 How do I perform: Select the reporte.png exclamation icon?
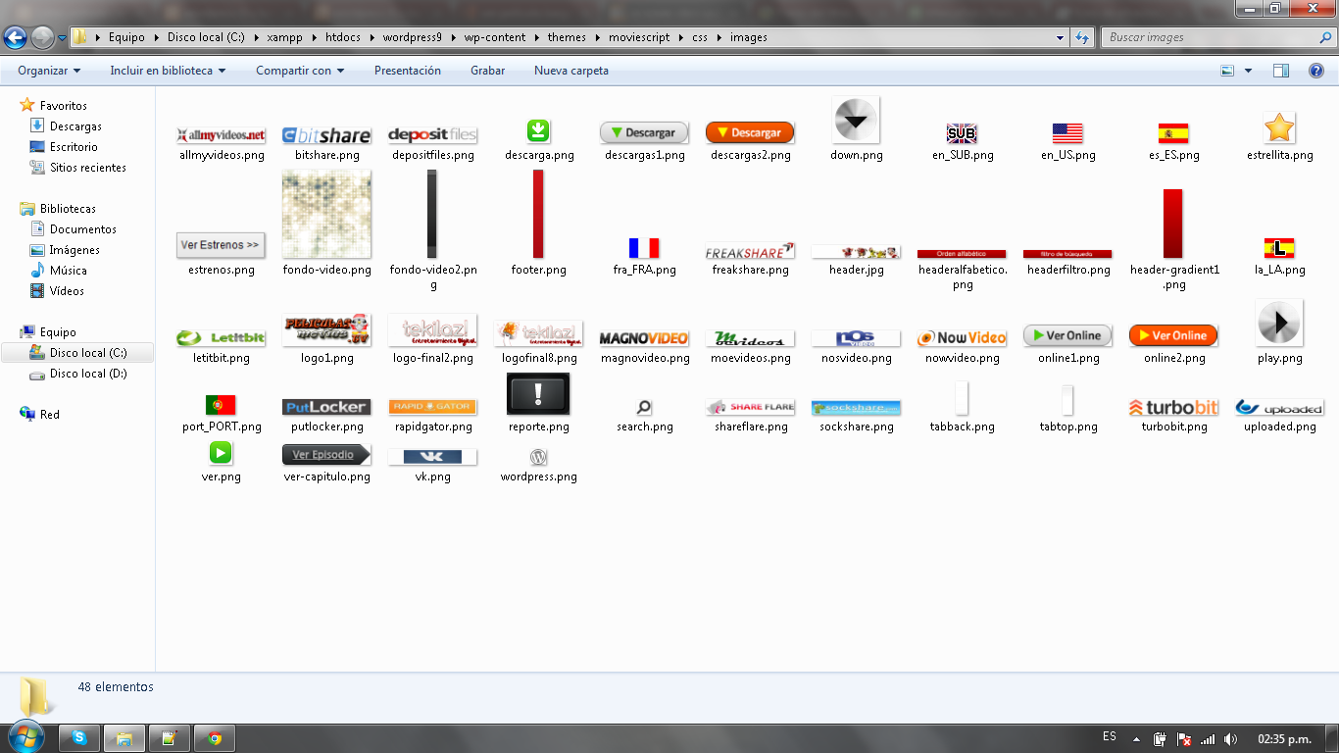point(538,394)
